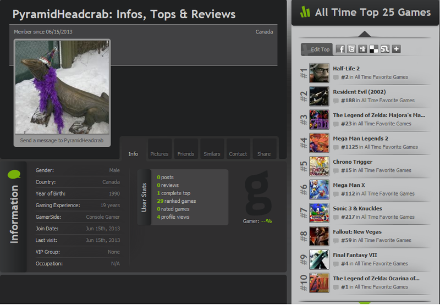Viewport: 440px width, 305px height.
Task: Open Mega Man Legends 2 cover thumbnail
Action: pyautogui.click(x=319, y=143)
